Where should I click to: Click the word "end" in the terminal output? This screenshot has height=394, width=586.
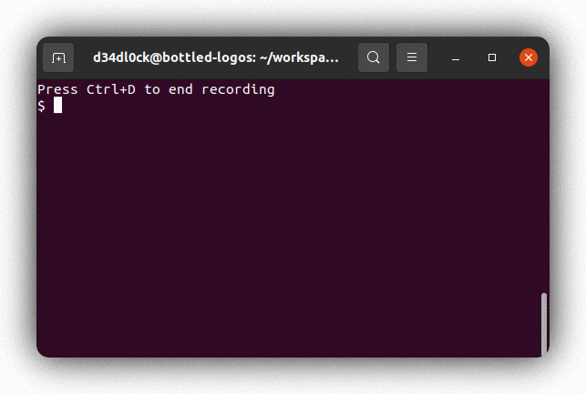click(180, 89)
